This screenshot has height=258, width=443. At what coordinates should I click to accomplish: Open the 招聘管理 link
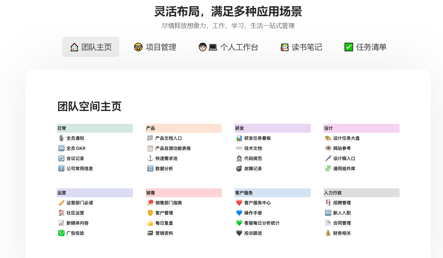click(x=342, y=203)
